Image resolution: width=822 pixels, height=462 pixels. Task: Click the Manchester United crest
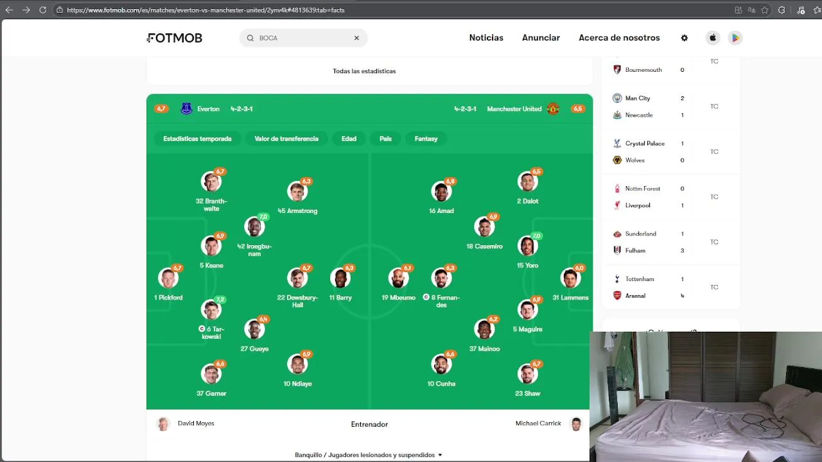[553, 109]
